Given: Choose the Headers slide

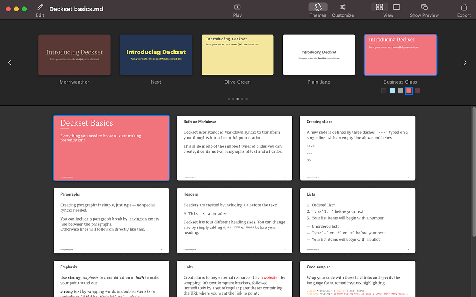Looking at the screenshot, I should pyautogui.click(x=234, y=221).
